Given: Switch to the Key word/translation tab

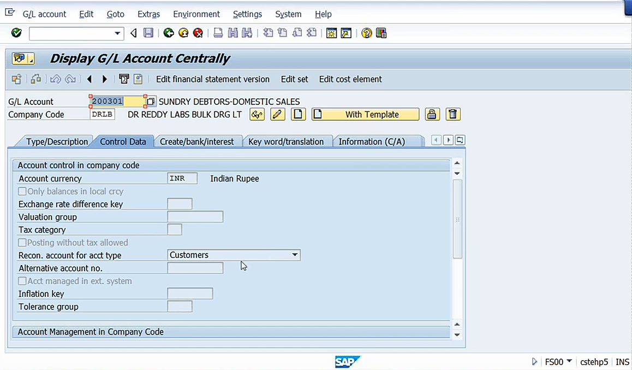Looking at the screenshot, I should coord(286,142).
